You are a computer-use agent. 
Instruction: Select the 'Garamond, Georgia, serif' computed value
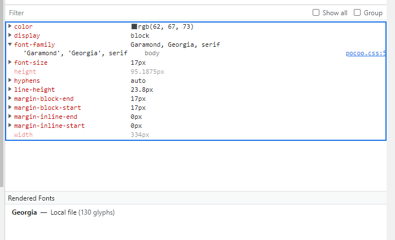(175, 45)
